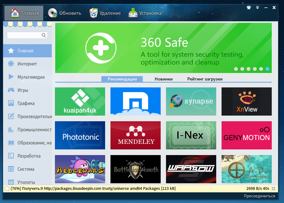Click the picture icon beside Графика

(x=11, y=103)
